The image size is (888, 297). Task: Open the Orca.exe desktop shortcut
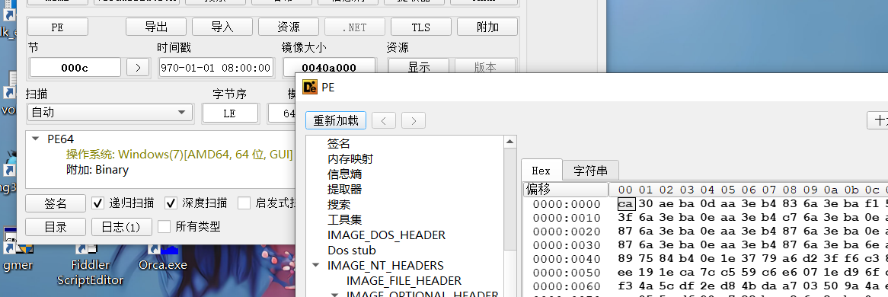[163, 256]
